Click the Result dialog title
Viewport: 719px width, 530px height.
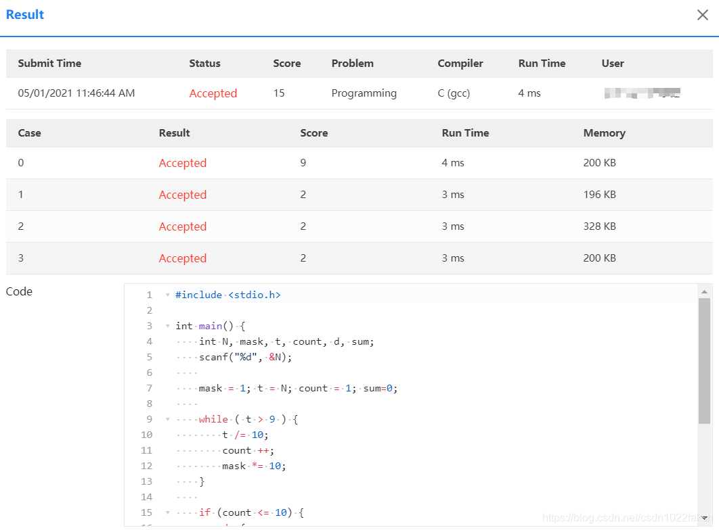pos(25,15)
